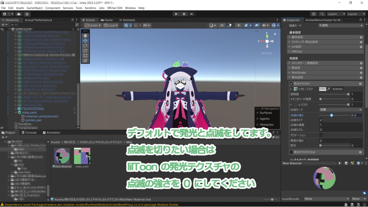Toggle scene lighting icon in the Scene toolbar
Image resolution: width=368 pixels, height=207 pixels.
point(230,25)
